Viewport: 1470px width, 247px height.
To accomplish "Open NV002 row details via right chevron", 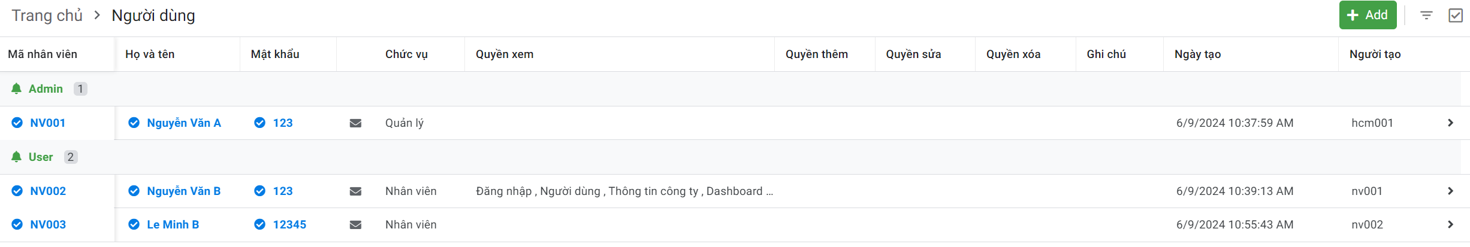I will point(1450,191).
